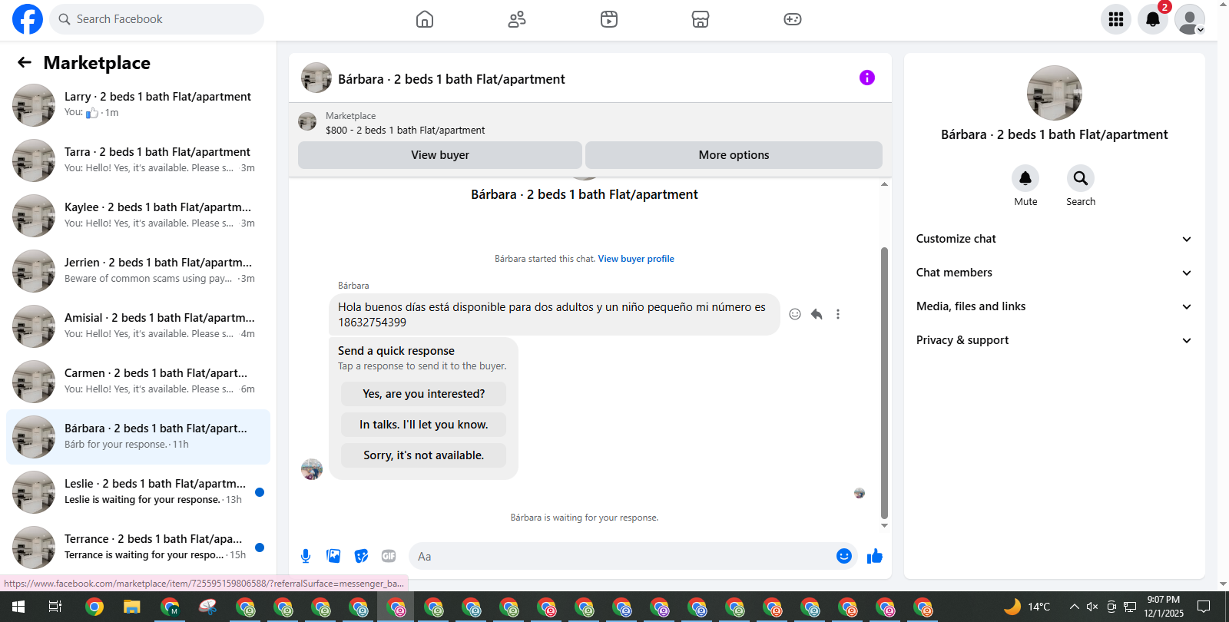Expand Media, files and links section
Viewport: 1229px width, 622px height.
(1054, 306)
